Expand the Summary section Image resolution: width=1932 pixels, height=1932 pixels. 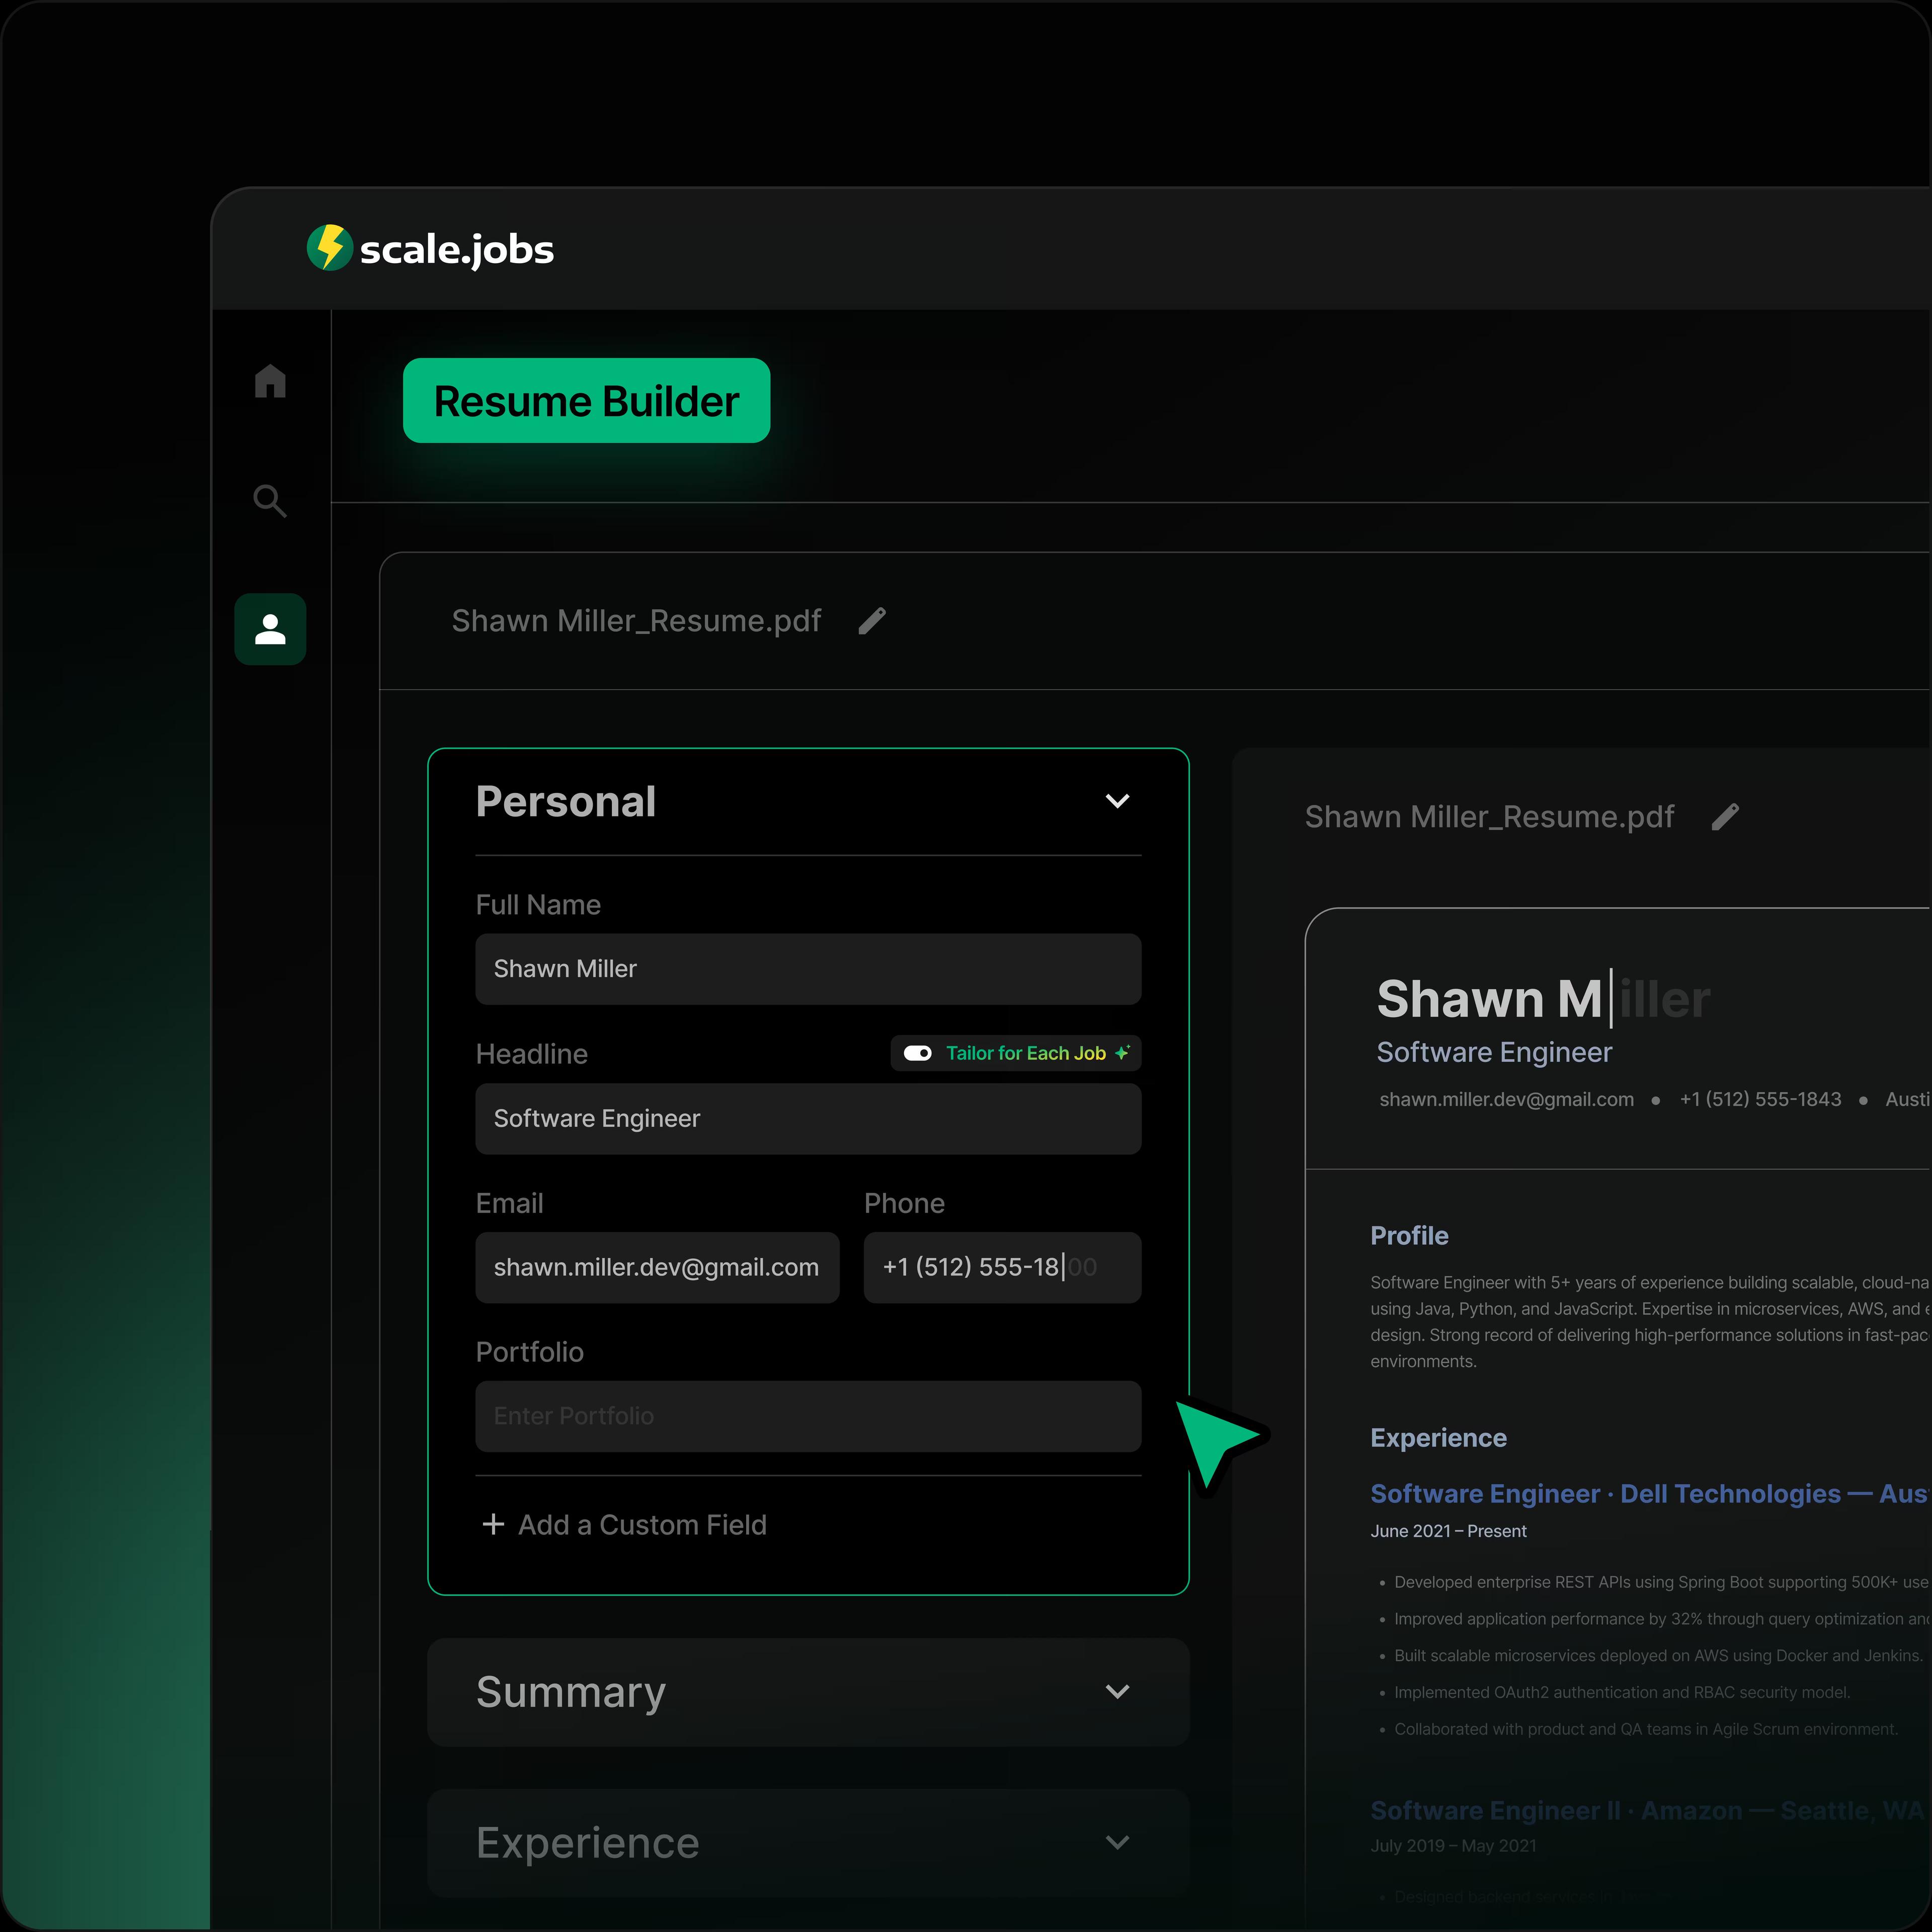coord(1117,1692)
